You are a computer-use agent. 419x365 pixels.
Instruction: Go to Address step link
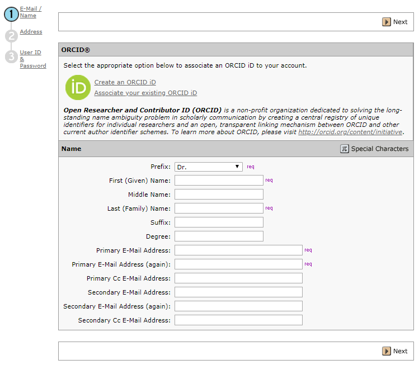31,32
